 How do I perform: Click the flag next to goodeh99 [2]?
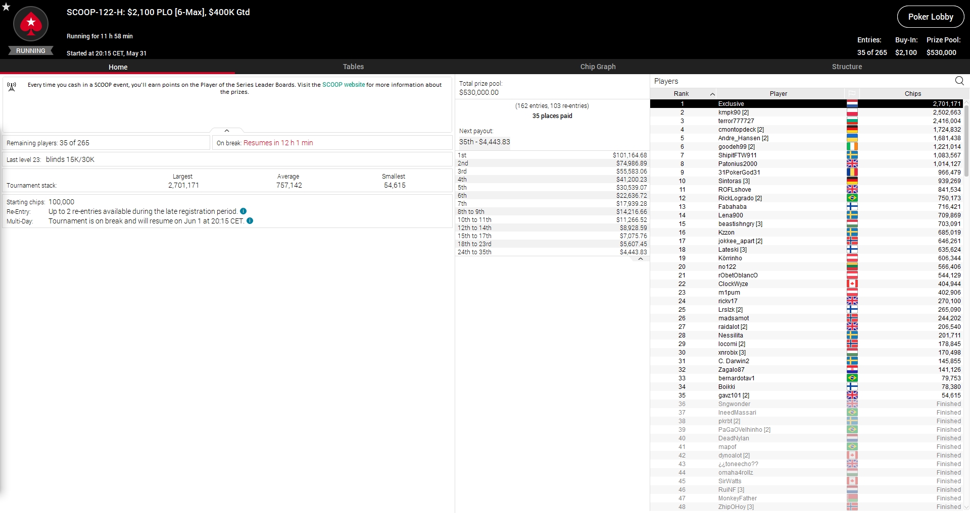(852, 147)
